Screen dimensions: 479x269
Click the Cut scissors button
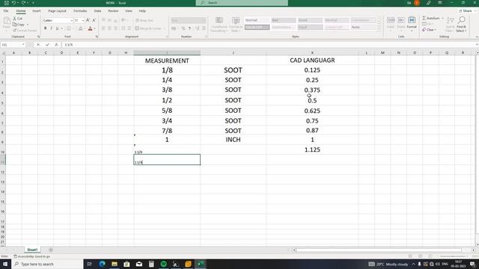click(17, 18)
